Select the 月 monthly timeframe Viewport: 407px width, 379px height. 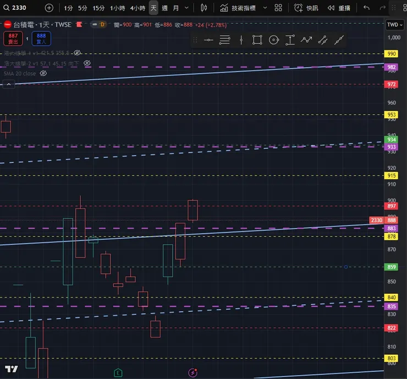coord(176,8)
